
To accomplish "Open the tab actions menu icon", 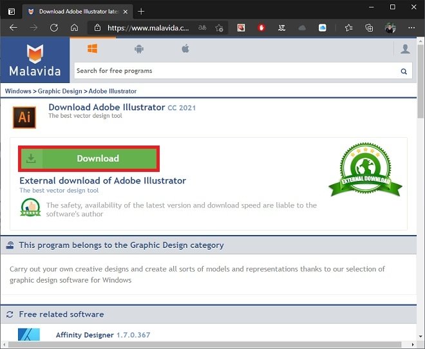I will (12, 12).
